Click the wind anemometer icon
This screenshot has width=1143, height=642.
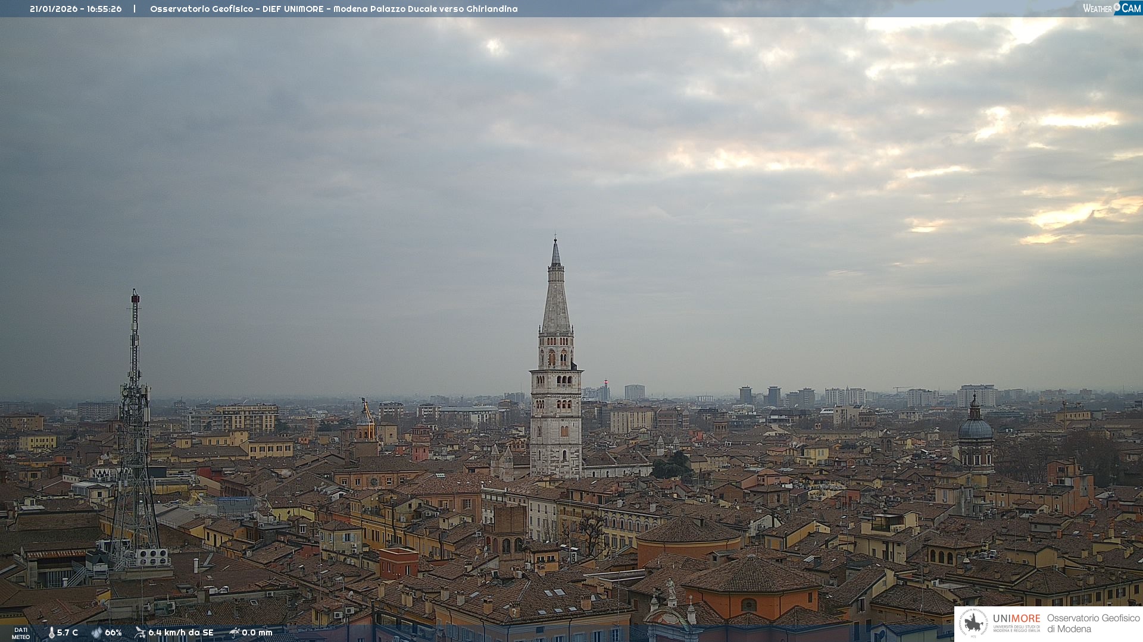click(140, 632)
